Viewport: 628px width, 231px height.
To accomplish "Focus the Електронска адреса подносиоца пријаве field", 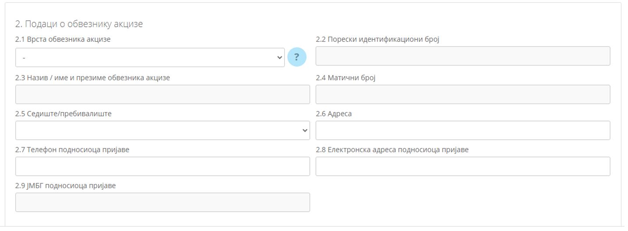I will click(462, 166).
